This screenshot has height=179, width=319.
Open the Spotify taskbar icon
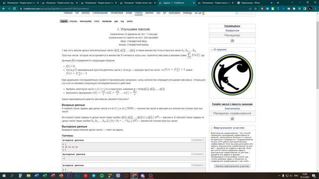102,176
